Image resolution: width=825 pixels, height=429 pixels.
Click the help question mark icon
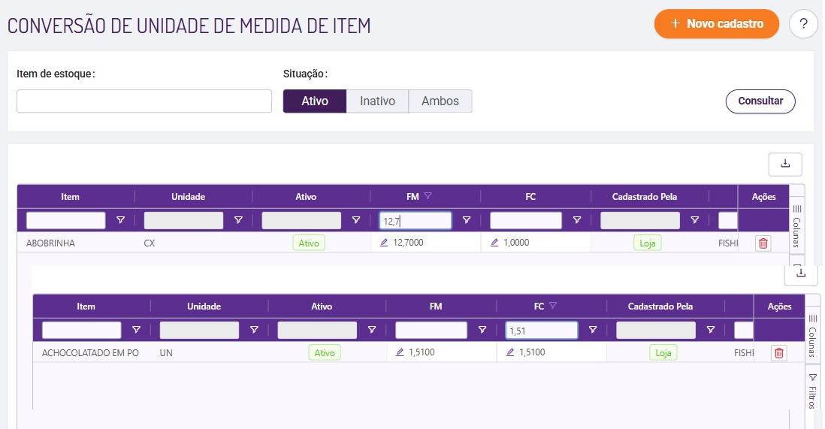tap(803, 24)
